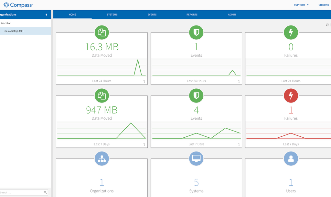The image size is (331, 197).
Task: Click the Systems monitor icon
Action: [196, 159]
